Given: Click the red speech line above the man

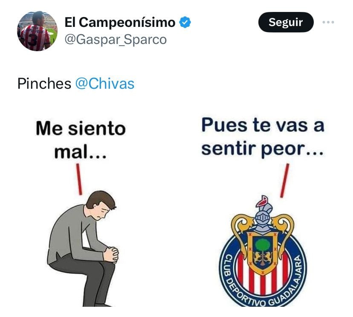Looking at the screenshot, I should pyautogui.click(x=79, y=179).
